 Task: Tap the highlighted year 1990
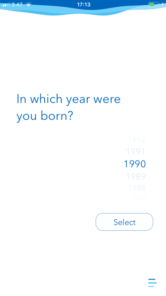135,164
